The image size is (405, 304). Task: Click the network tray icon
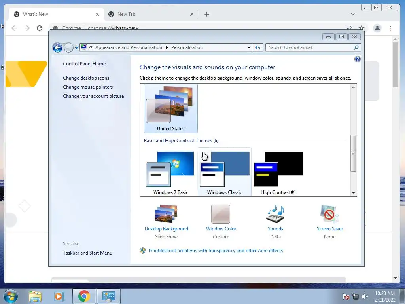tap(356, 296)
